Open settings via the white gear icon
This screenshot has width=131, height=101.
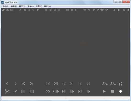pyautogui.click(x=38, y=10)
